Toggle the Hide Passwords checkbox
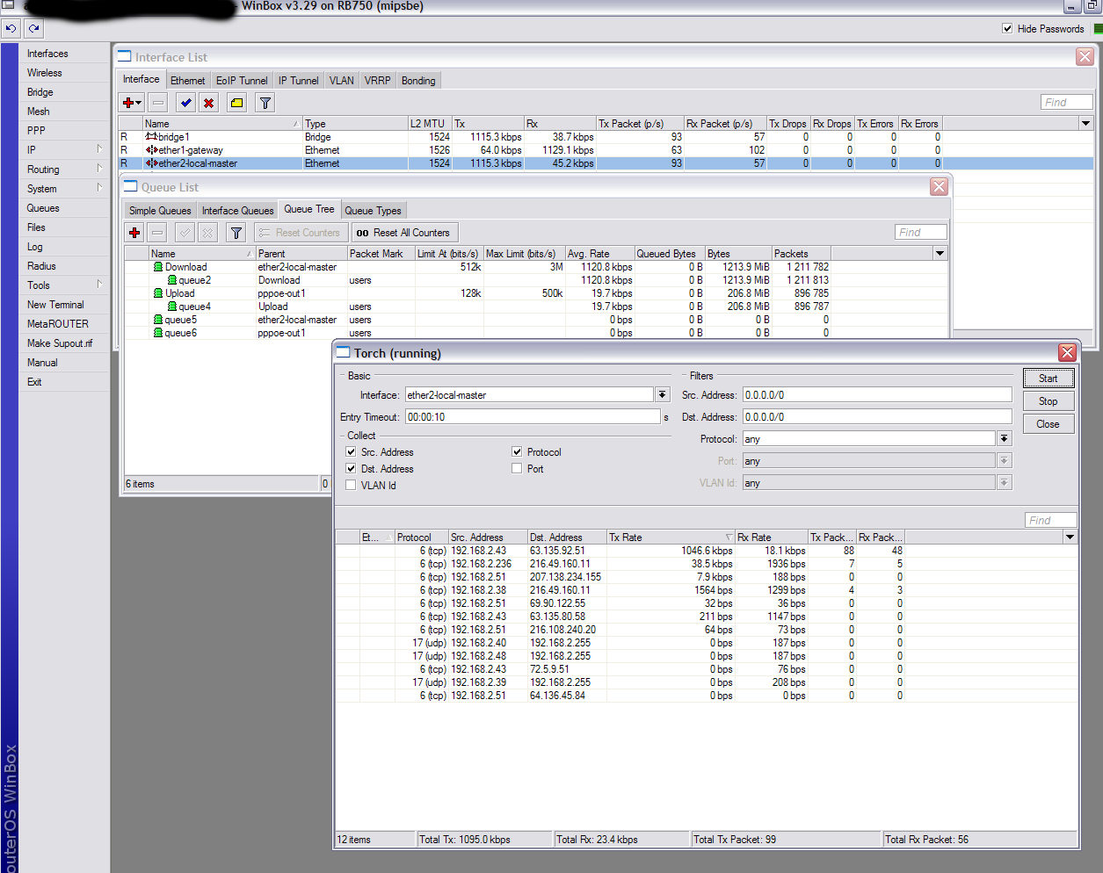Viewport: 1103px width, 873px height. point(1007,28)
